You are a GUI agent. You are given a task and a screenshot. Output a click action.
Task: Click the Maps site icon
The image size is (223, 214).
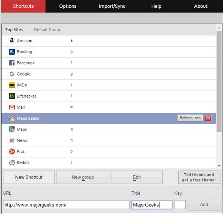[12, 129]
